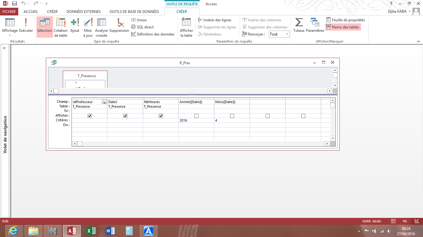Click criteria cell containing 2016
Image resolution: width=423 pixels, height=237 pixels.
point(196,120)
